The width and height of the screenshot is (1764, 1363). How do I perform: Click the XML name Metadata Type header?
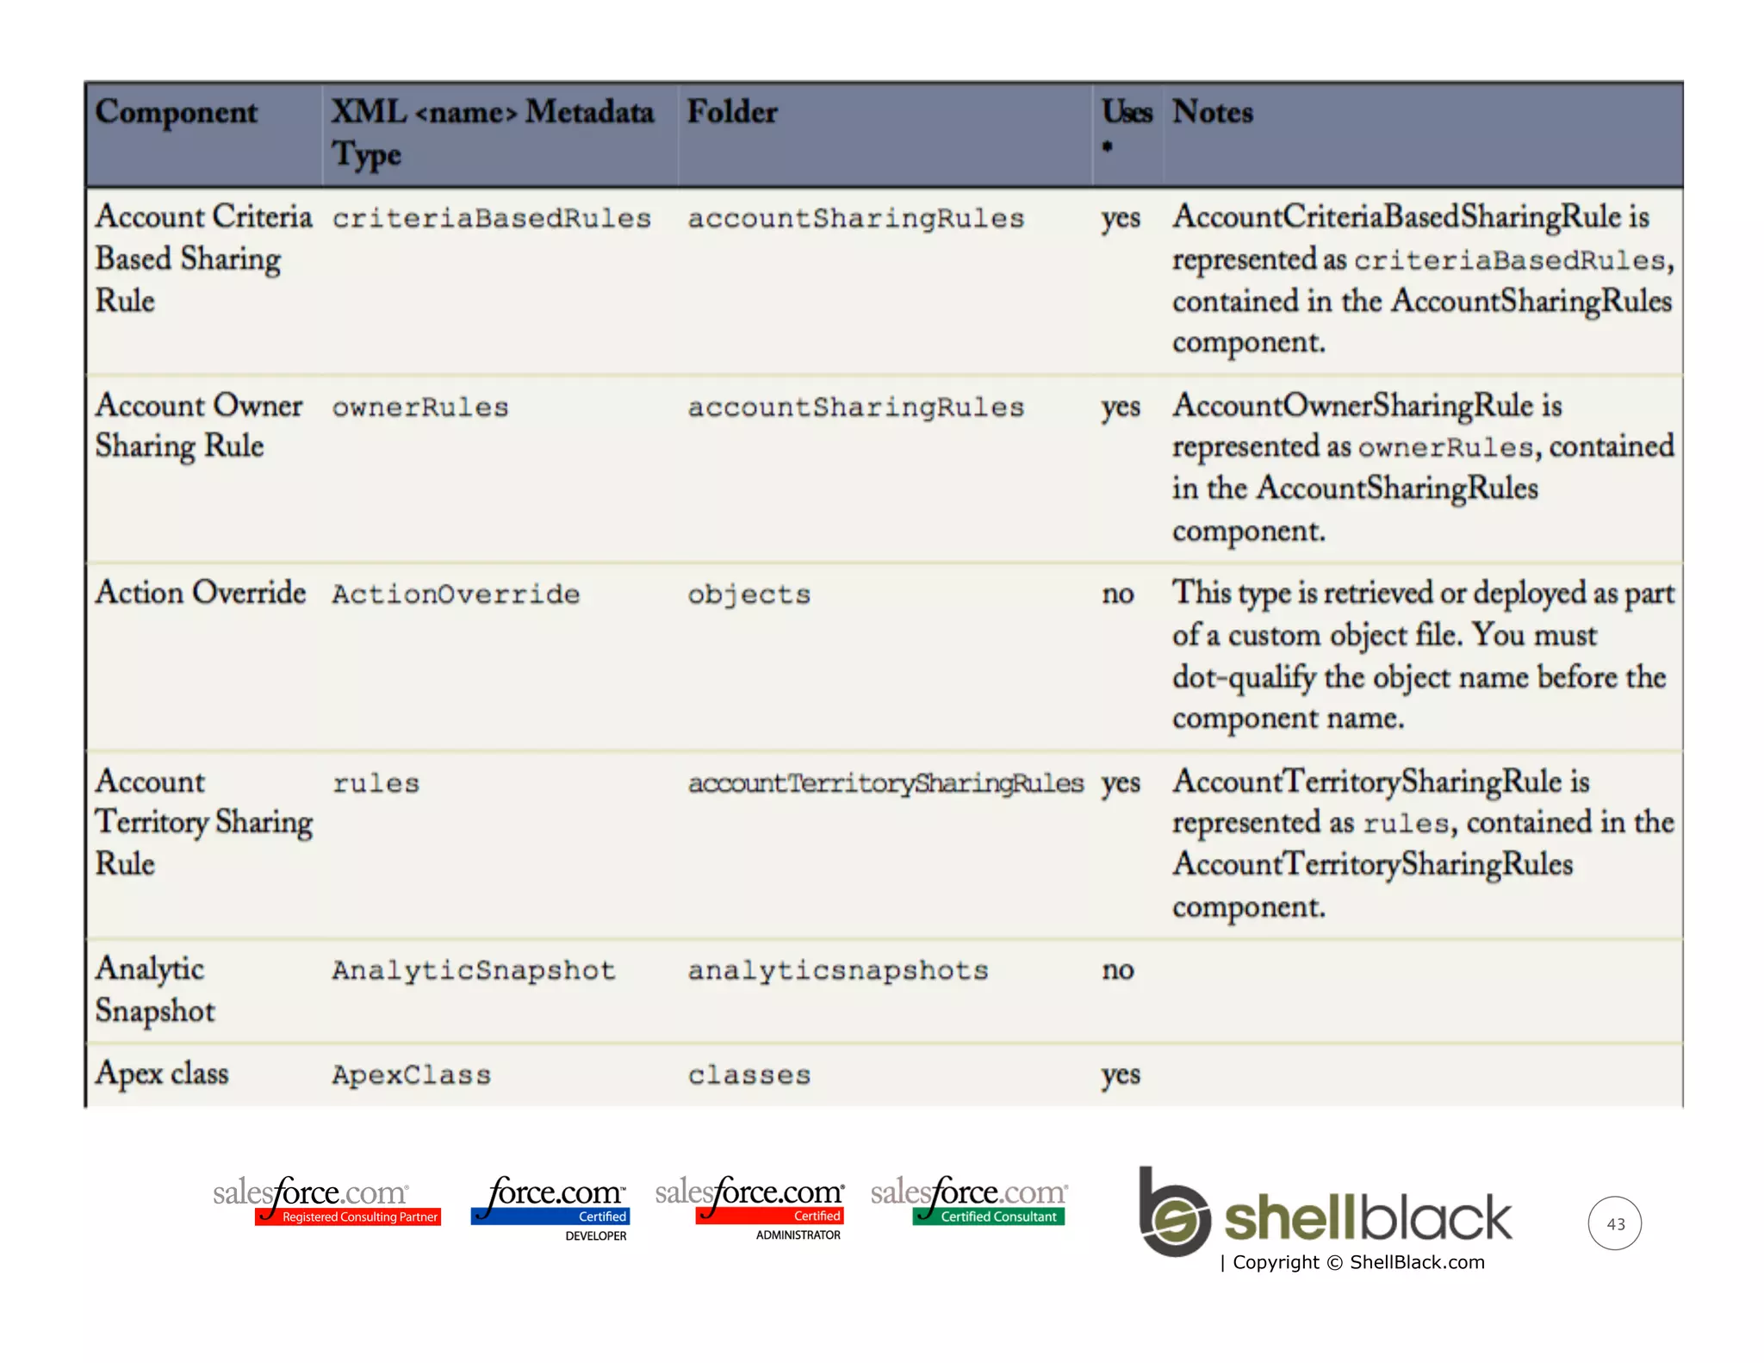click(x=493, y=132)
